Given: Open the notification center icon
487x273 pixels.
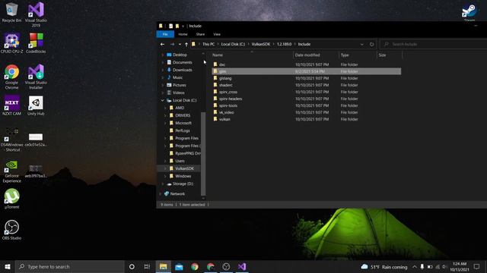Looking at the screenshot, I should (x=477, y=266).
